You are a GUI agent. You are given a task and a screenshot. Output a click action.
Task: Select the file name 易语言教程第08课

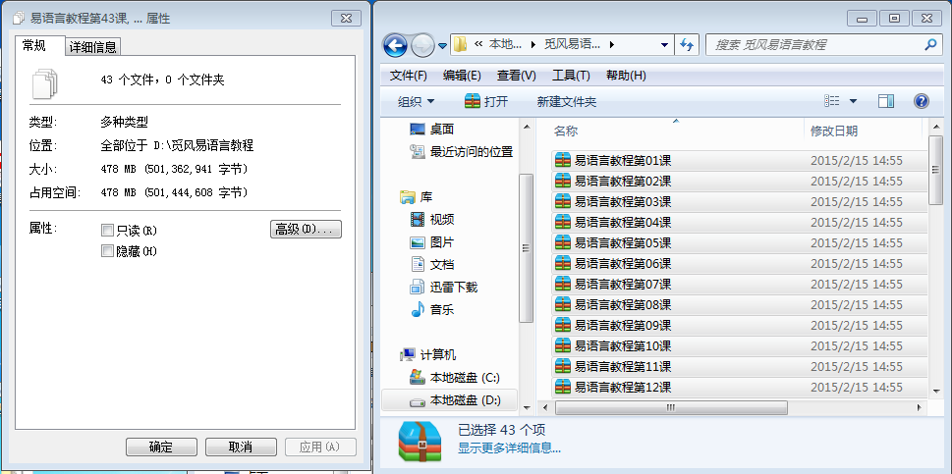coord(623,305)
